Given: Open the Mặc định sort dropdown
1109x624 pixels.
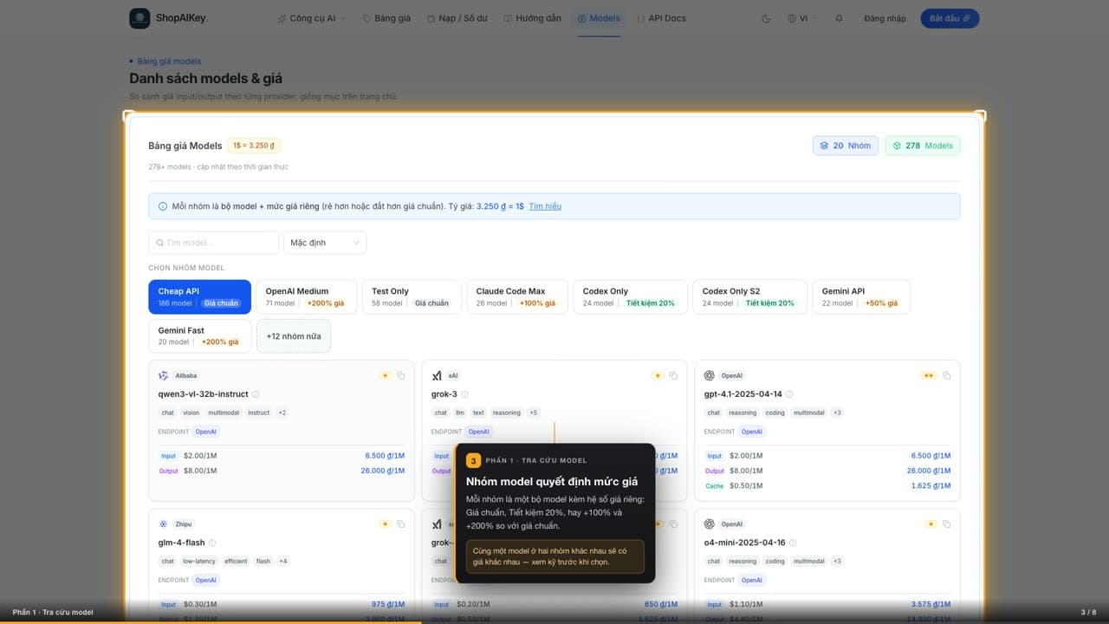Looking at the screenshot, I should click(325, 243).
